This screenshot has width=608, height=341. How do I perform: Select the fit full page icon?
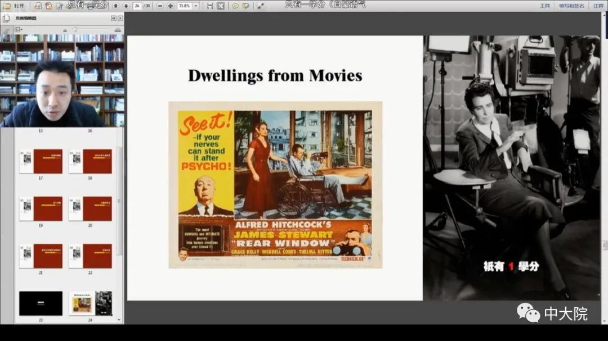click(220, 6)
